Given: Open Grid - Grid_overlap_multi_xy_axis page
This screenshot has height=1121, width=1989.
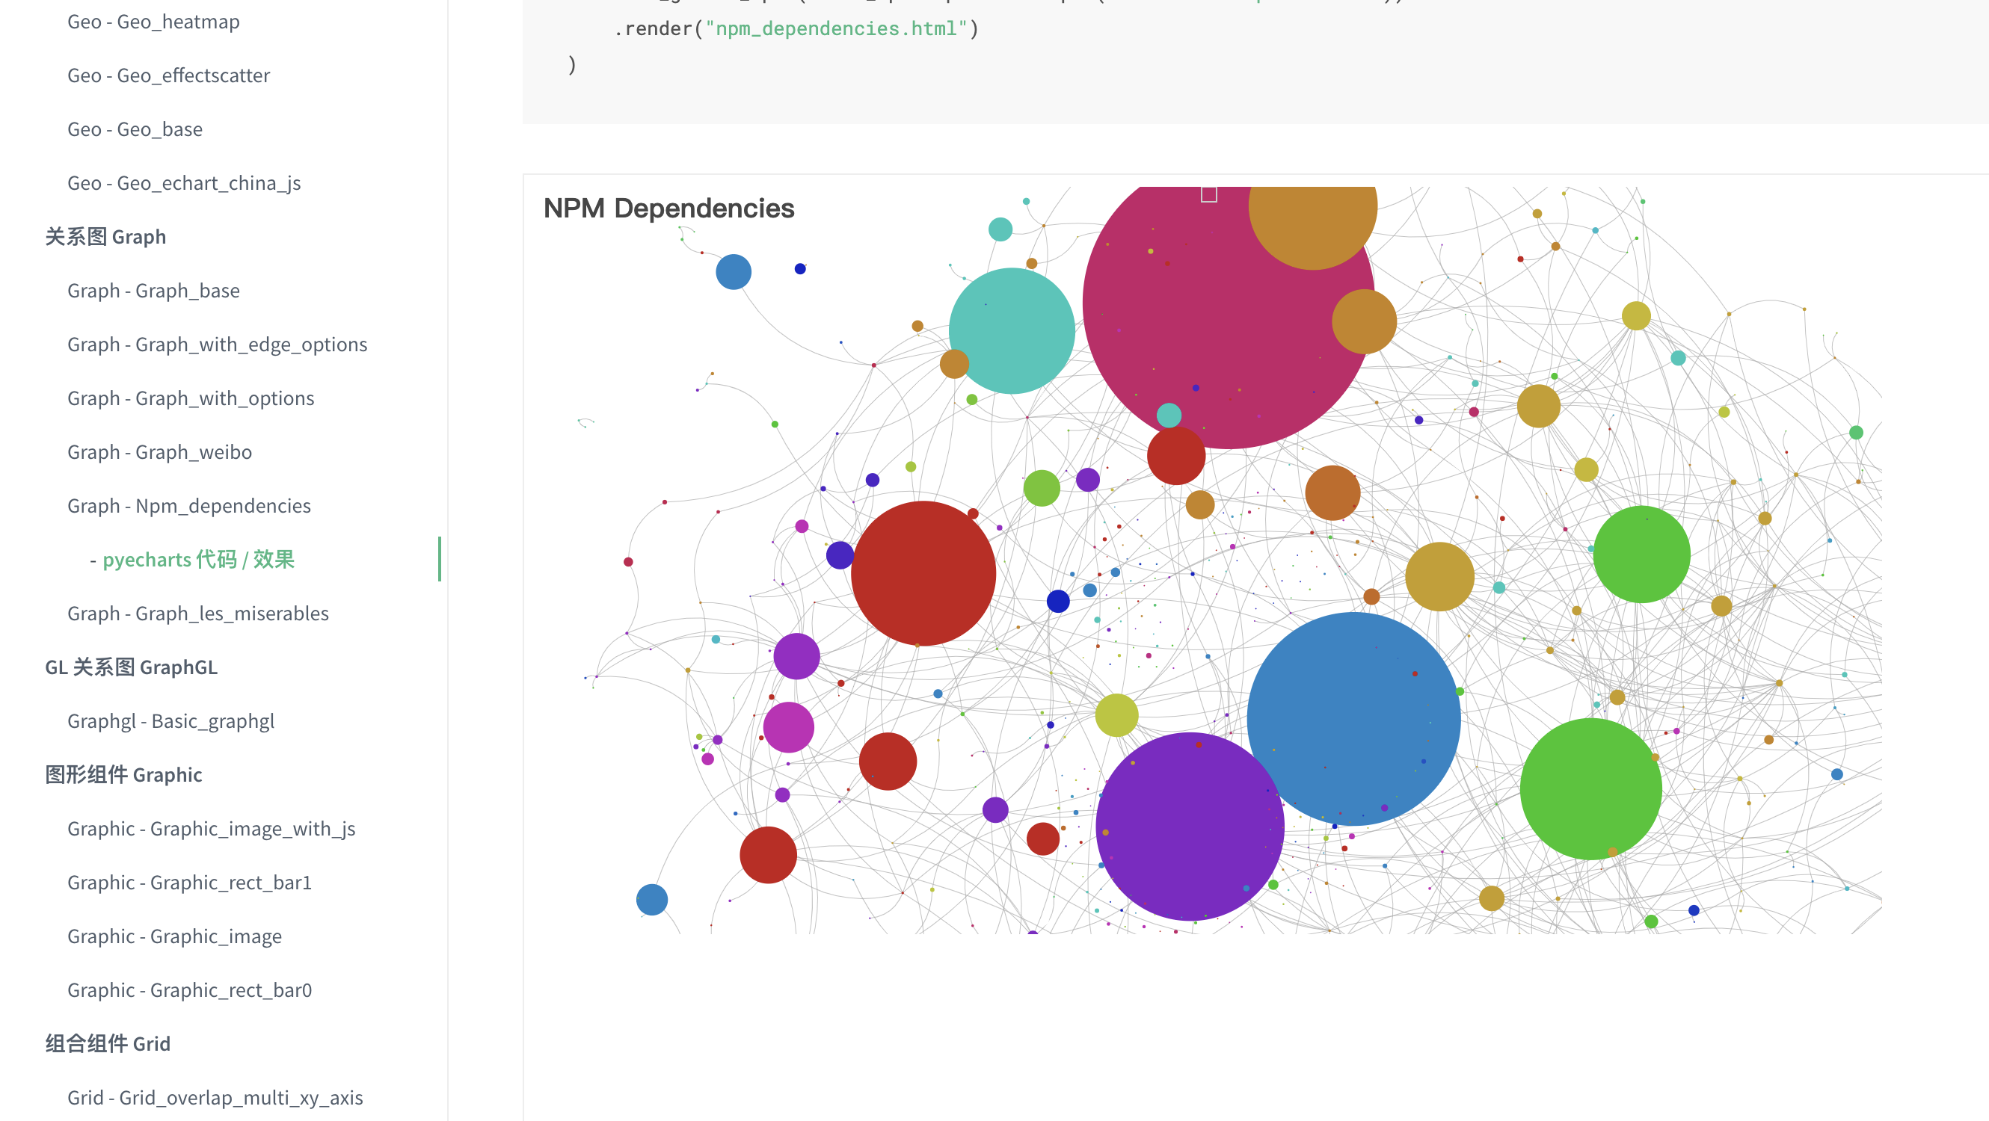Looking at the screenshot, I should [x=215, y=1098].
